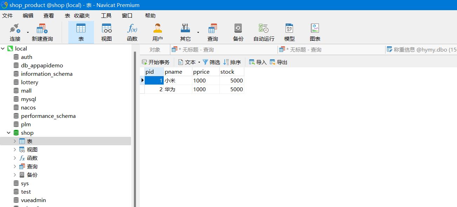The image size is (457, 207).
Task: Switch to the first 无标题 - 查询 tab
Action: tap(224, 50)
